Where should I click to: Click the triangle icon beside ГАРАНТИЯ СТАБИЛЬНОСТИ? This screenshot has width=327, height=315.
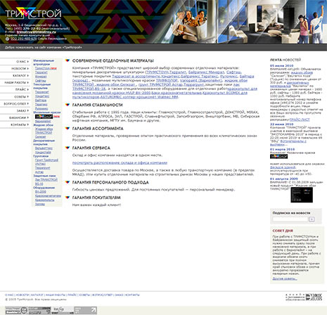[x=68, y=105]
